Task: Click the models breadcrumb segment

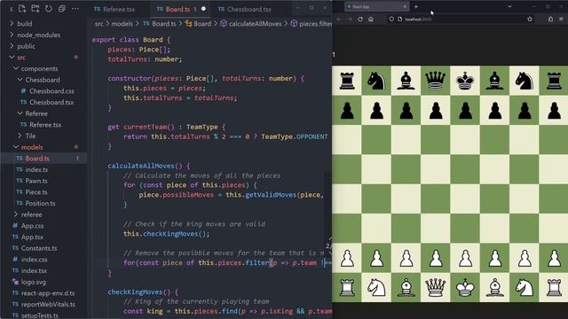Action: [122, 24]
